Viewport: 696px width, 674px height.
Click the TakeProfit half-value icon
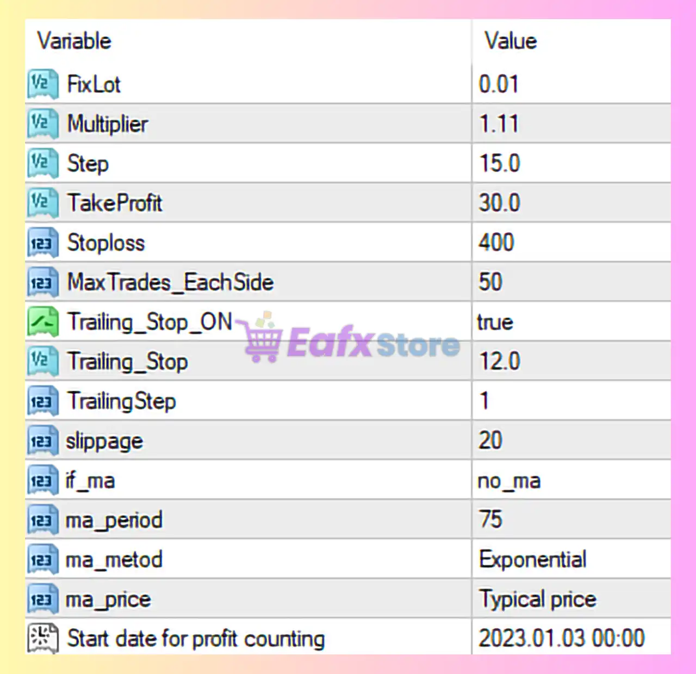pos(42,202)
